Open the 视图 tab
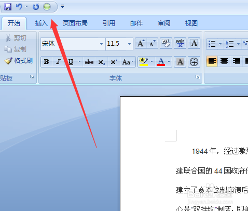 click(191, 23)
